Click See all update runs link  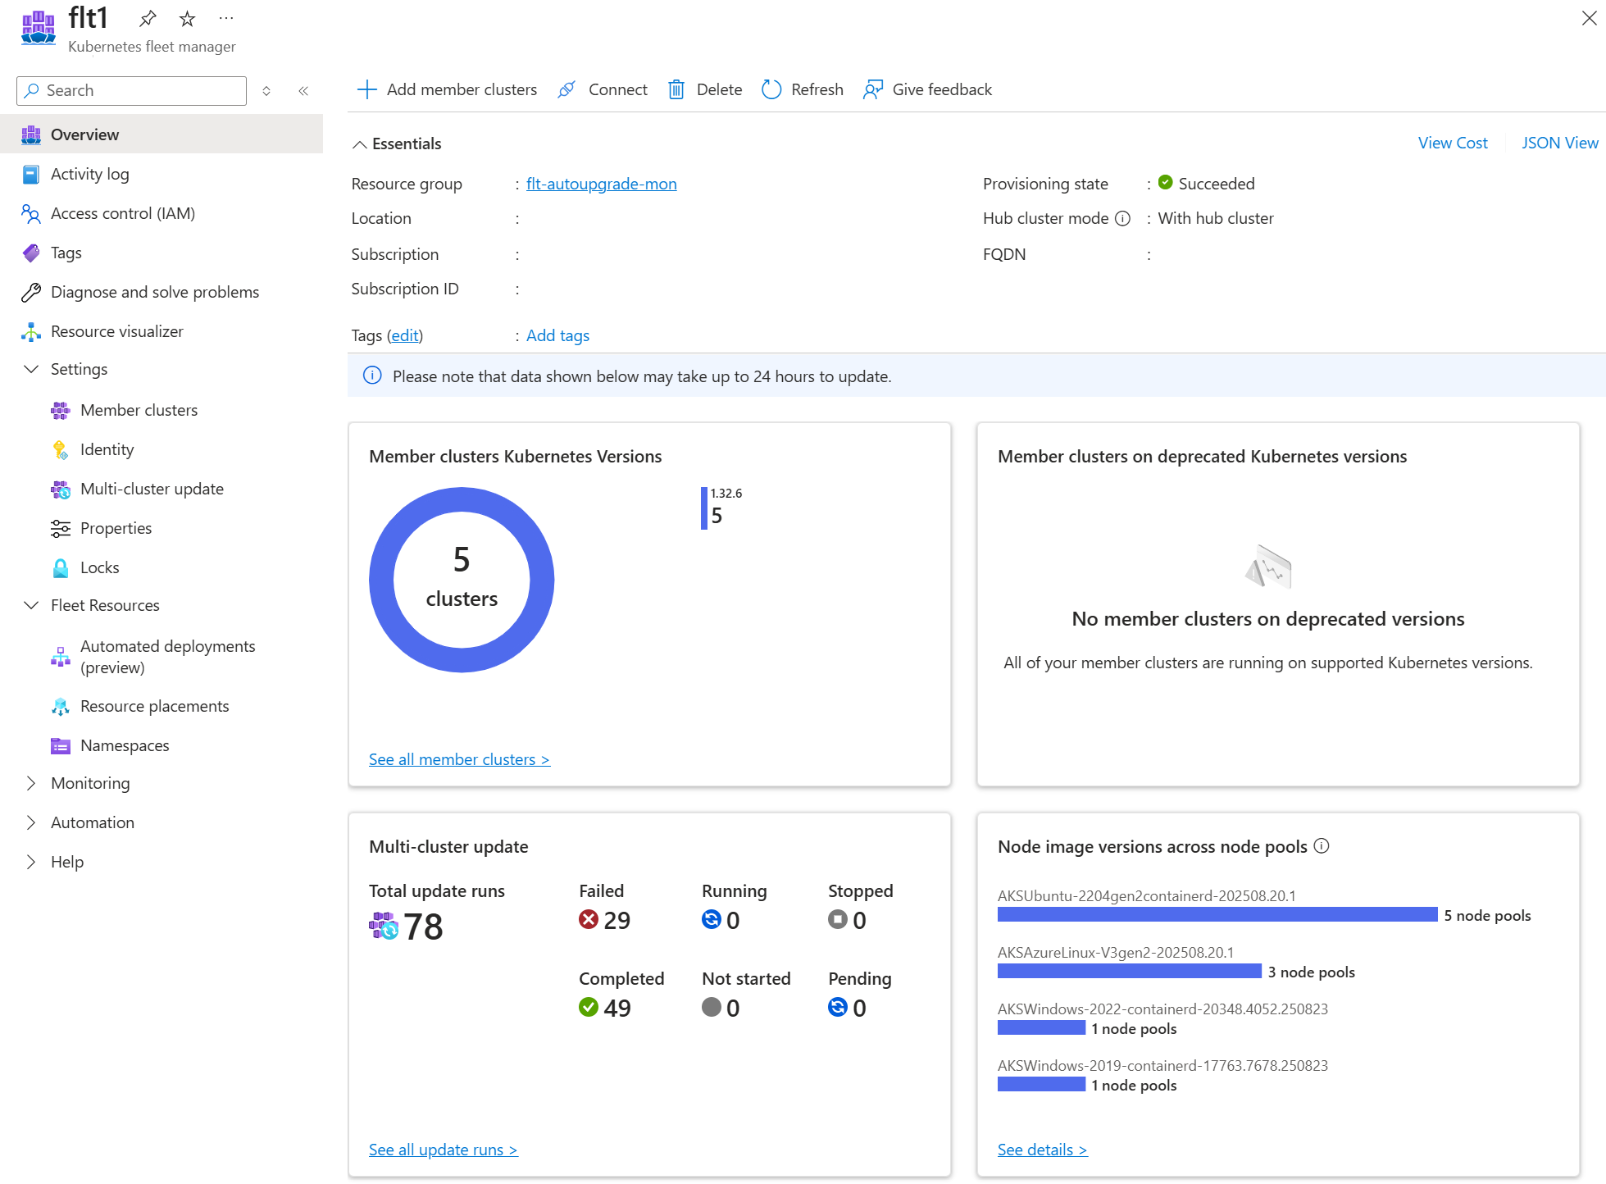(x=443, y=1150)
